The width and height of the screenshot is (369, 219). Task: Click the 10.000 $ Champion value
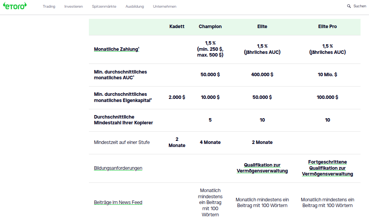pyautogui.click(x=210, y=97)
